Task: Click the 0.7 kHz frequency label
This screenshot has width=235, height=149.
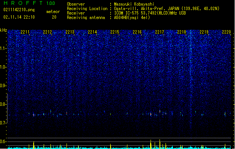Action: tap(3, 123)
